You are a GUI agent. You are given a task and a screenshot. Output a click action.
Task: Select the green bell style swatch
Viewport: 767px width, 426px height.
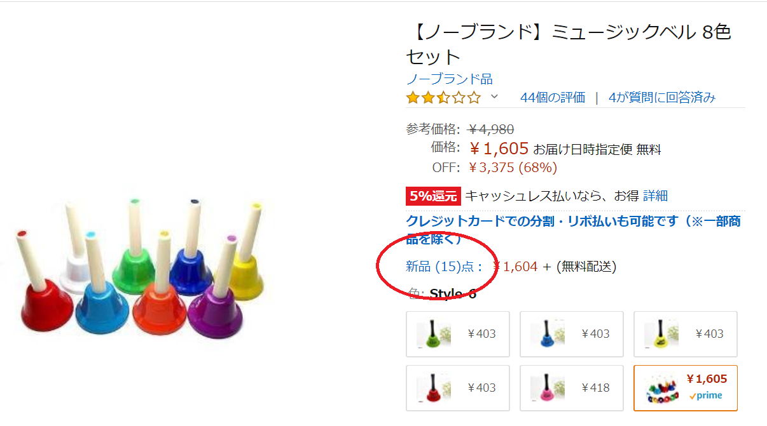[457, 334]
